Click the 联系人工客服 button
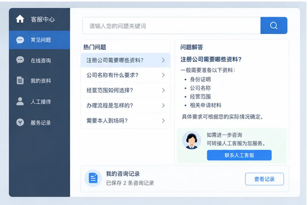 click(x=239, y=155)
